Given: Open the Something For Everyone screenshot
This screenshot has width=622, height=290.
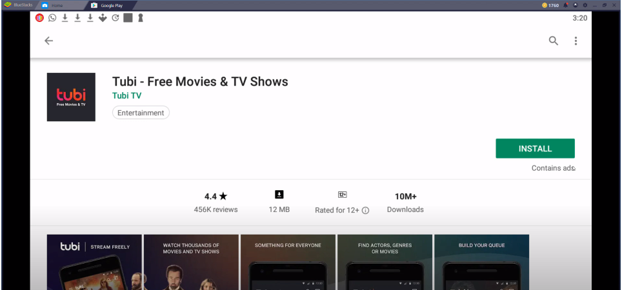Looking at the screenshot, I should click(288, 262).
